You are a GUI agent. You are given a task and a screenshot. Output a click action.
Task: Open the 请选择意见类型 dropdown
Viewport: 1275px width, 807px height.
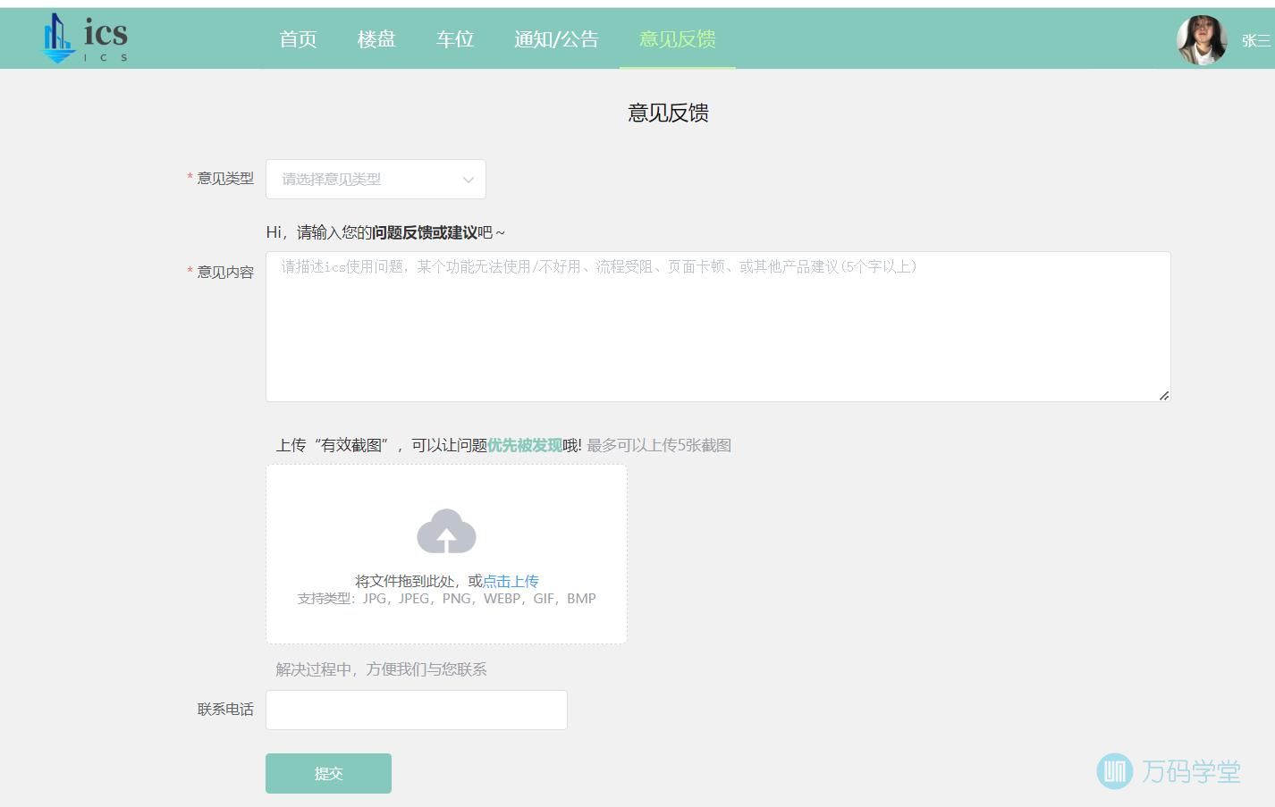(367, 180)
